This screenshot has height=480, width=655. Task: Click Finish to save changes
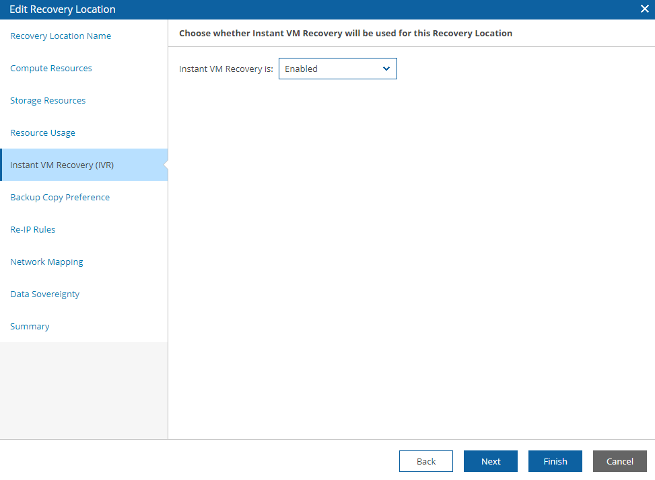pyautogui.click(x=555, y=461)
